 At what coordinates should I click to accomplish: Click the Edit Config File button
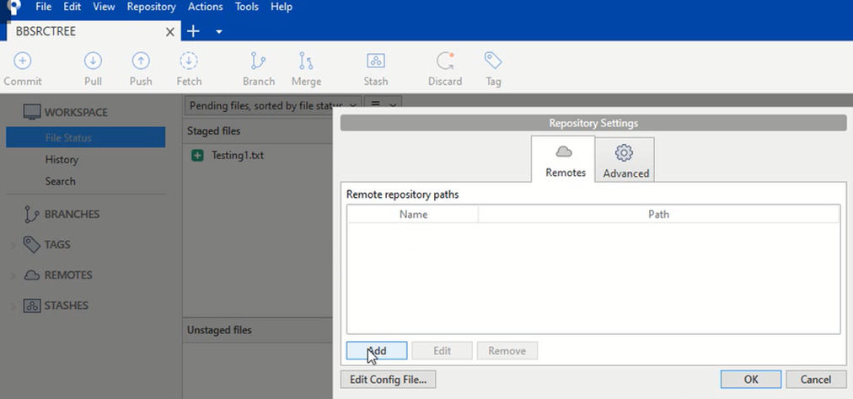[389, 380]
